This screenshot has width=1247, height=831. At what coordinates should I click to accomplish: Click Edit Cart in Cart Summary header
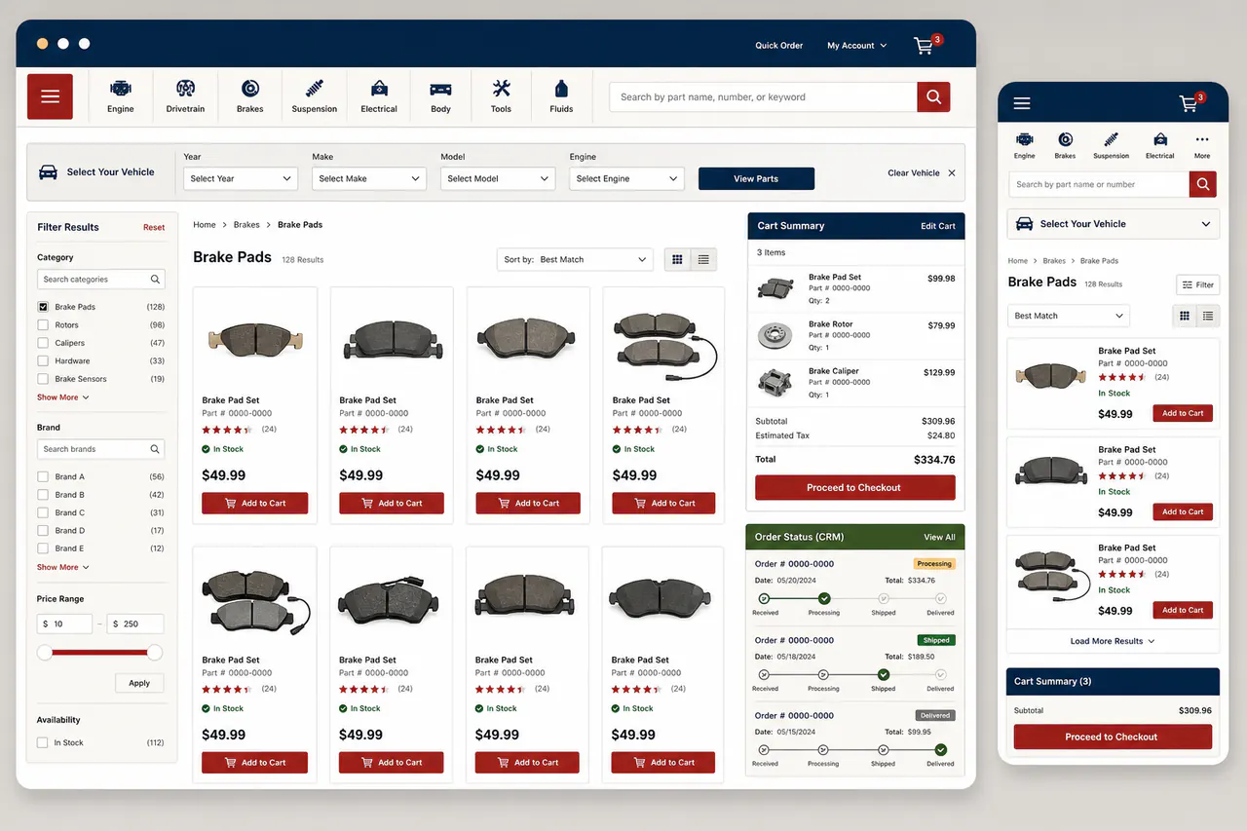(938, 226)
